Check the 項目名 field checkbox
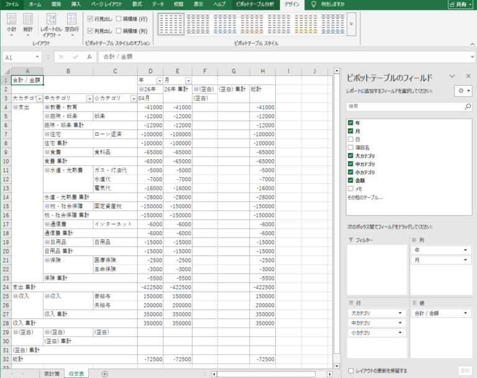 [350, 147]
